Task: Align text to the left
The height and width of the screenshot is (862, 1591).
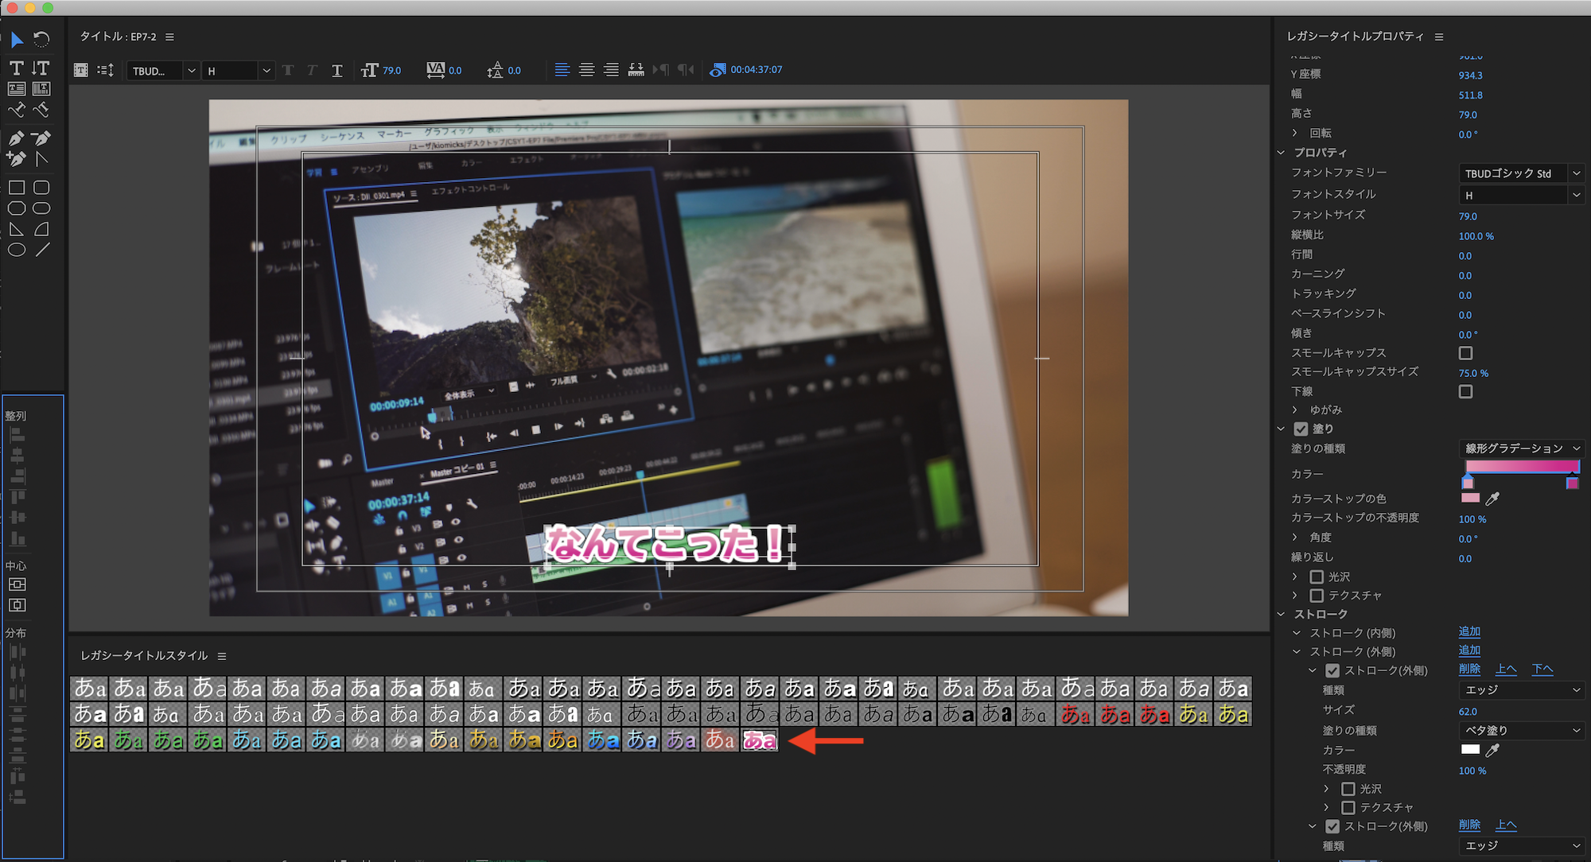Action: coord(562,70)
